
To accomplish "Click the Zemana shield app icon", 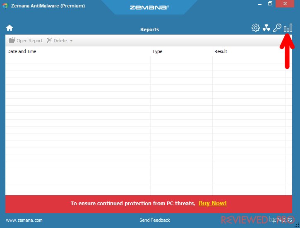I will click(5, 6).
